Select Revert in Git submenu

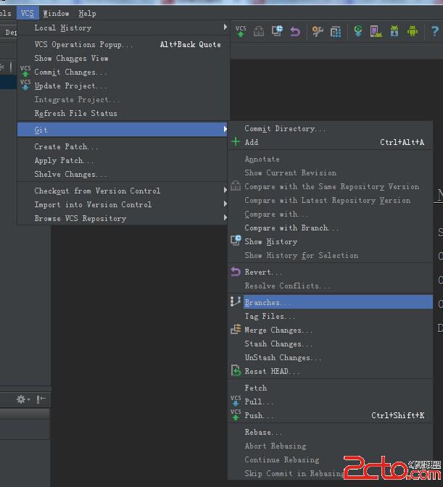coord(331,272)
